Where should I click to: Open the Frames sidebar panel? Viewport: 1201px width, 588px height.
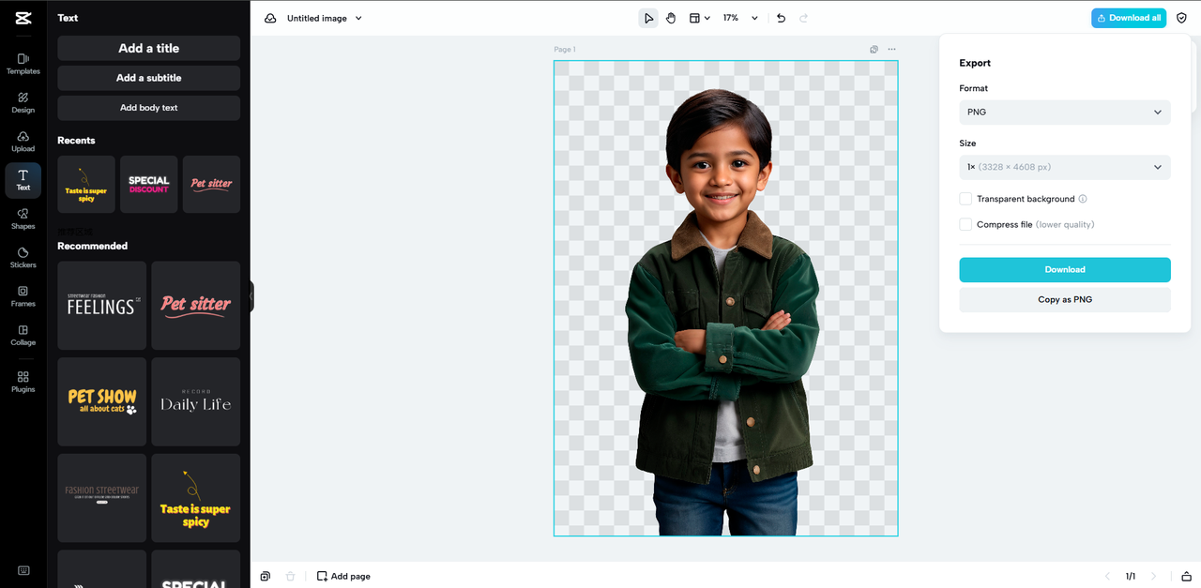click(x=23, y=296)
